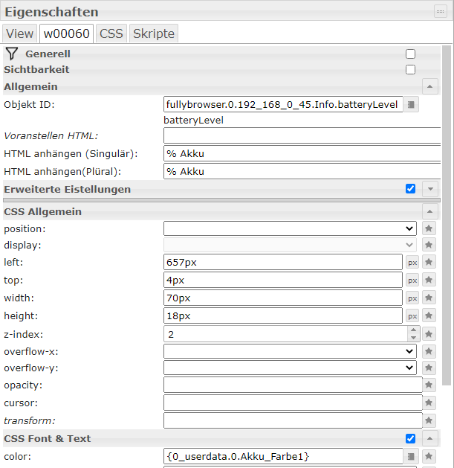This screenshot has height=468, width=454.
Task: Click into the Voranstellen HTML input field
Action: [302, 135]
